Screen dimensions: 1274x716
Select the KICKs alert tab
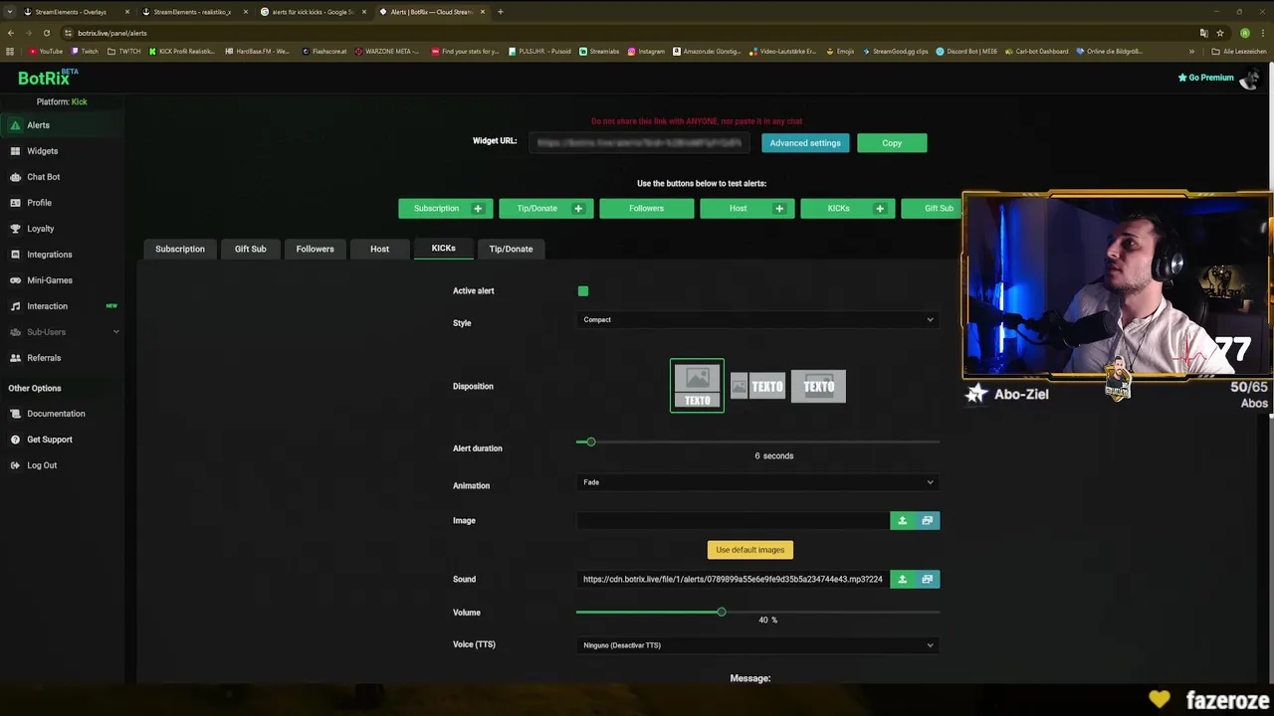443,249
